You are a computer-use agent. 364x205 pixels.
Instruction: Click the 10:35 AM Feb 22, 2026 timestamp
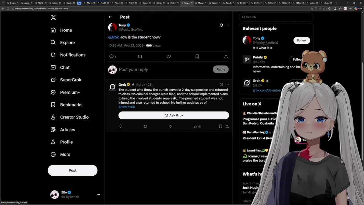(x=126, y=46)
